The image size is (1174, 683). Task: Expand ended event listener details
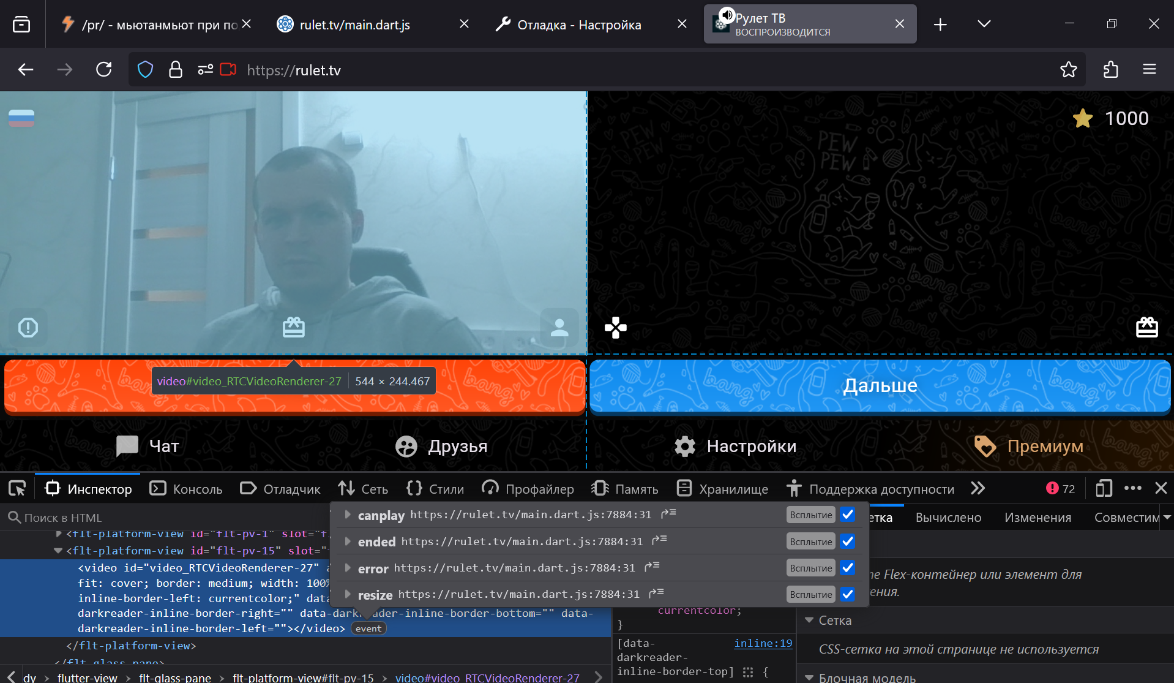coord(348,541)
